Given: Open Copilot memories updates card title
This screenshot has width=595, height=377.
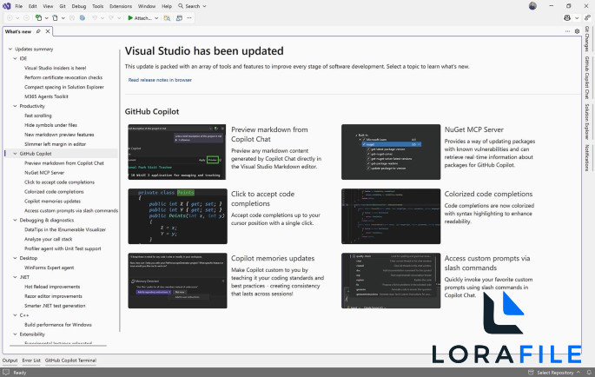Looking at the screenshot, I should (273, 258).
